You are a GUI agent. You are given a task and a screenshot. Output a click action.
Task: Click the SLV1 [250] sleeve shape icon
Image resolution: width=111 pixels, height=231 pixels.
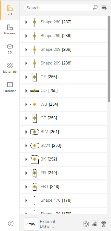[x=35, y=146]
